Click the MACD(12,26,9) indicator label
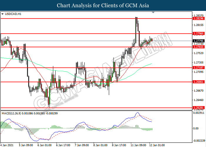 click(x=11, y=113)
